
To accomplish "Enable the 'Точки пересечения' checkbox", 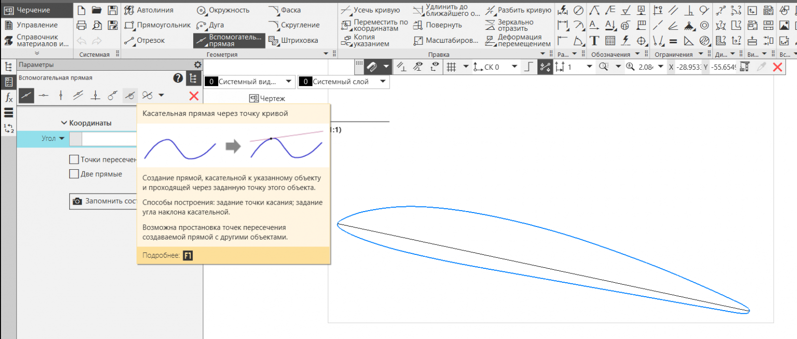I will 74,159.
